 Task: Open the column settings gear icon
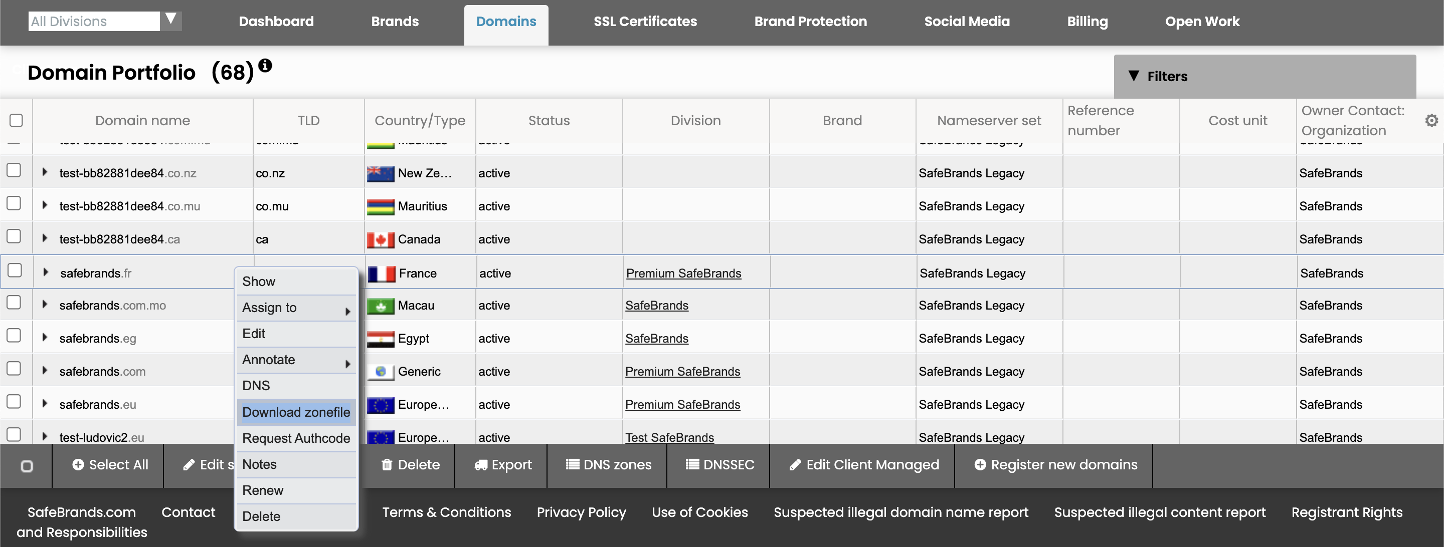pyautogui.click(x=1431, y=120)
